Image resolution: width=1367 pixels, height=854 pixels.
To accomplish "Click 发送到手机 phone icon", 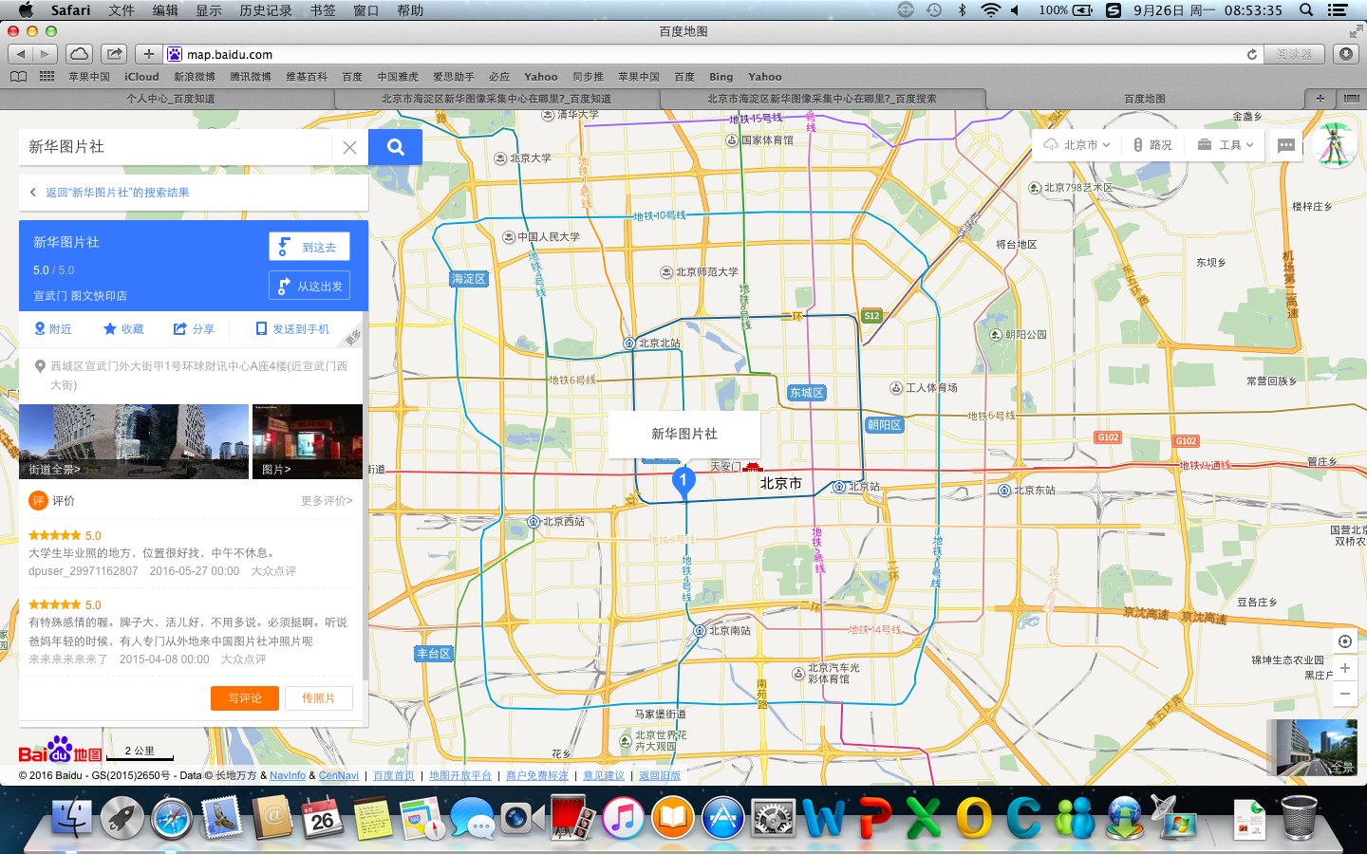I will coord(261,329).
